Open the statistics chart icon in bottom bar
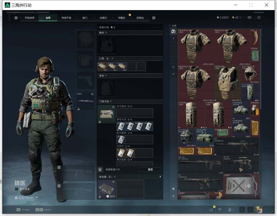This screenshot has width=277, height=216. point(211,210)
